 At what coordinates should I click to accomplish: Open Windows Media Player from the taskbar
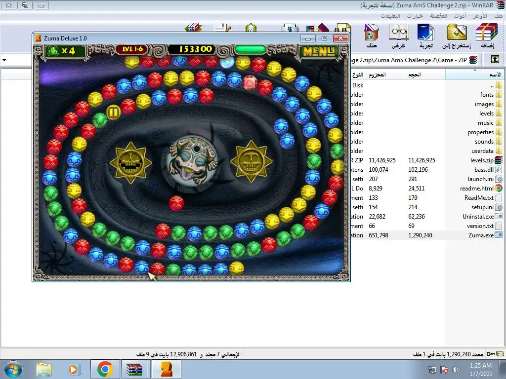(74, 369)
